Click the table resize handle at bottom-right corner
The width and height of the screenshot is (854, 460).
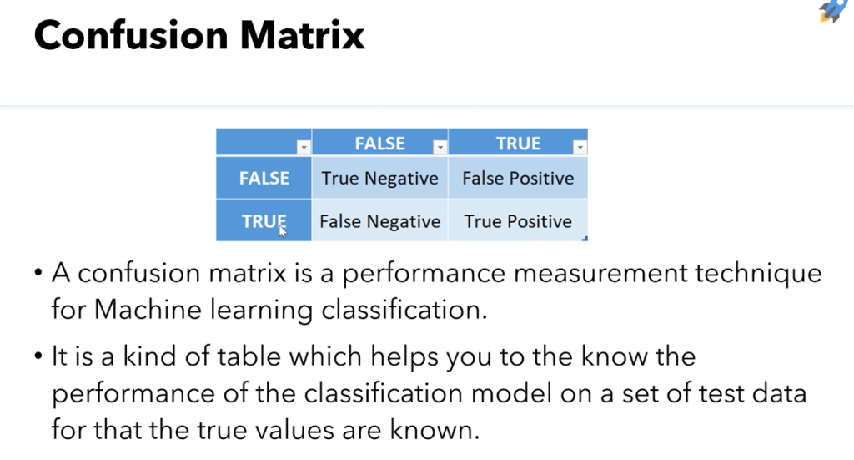coord(585,240)
